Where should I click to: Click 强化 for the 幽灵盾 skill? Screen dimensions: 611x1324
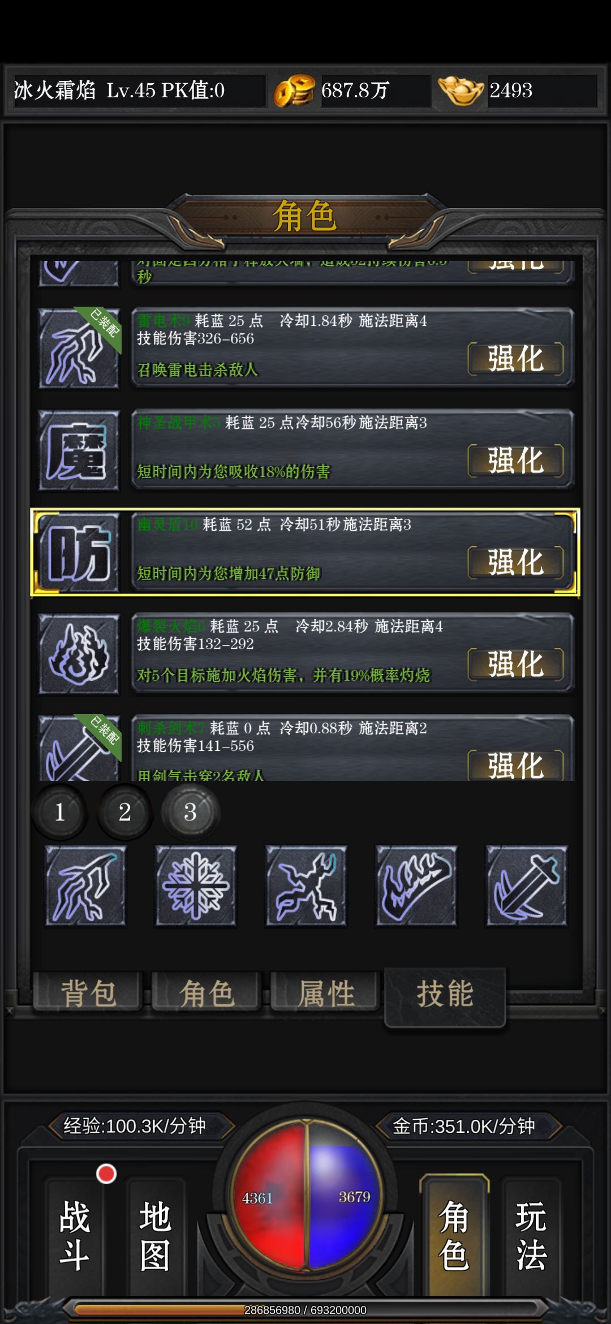[515, 562]
